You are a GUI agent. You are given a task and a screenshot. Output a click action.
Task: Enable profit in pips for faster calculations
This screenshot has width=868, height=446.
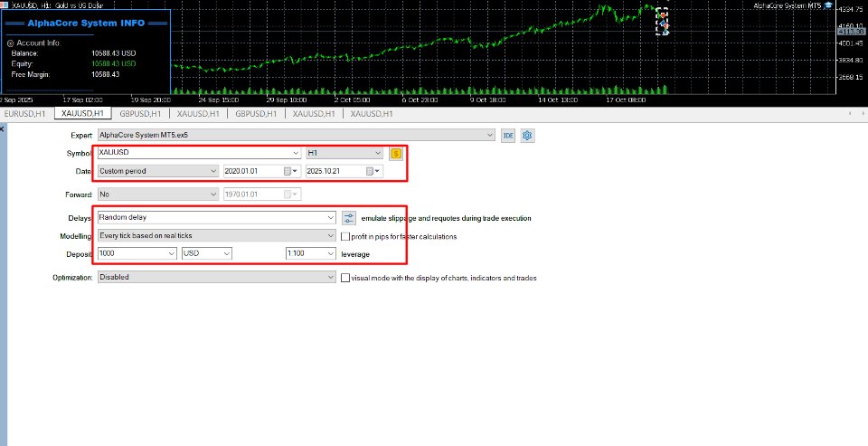pyautogui.click(x=345, y=236)
